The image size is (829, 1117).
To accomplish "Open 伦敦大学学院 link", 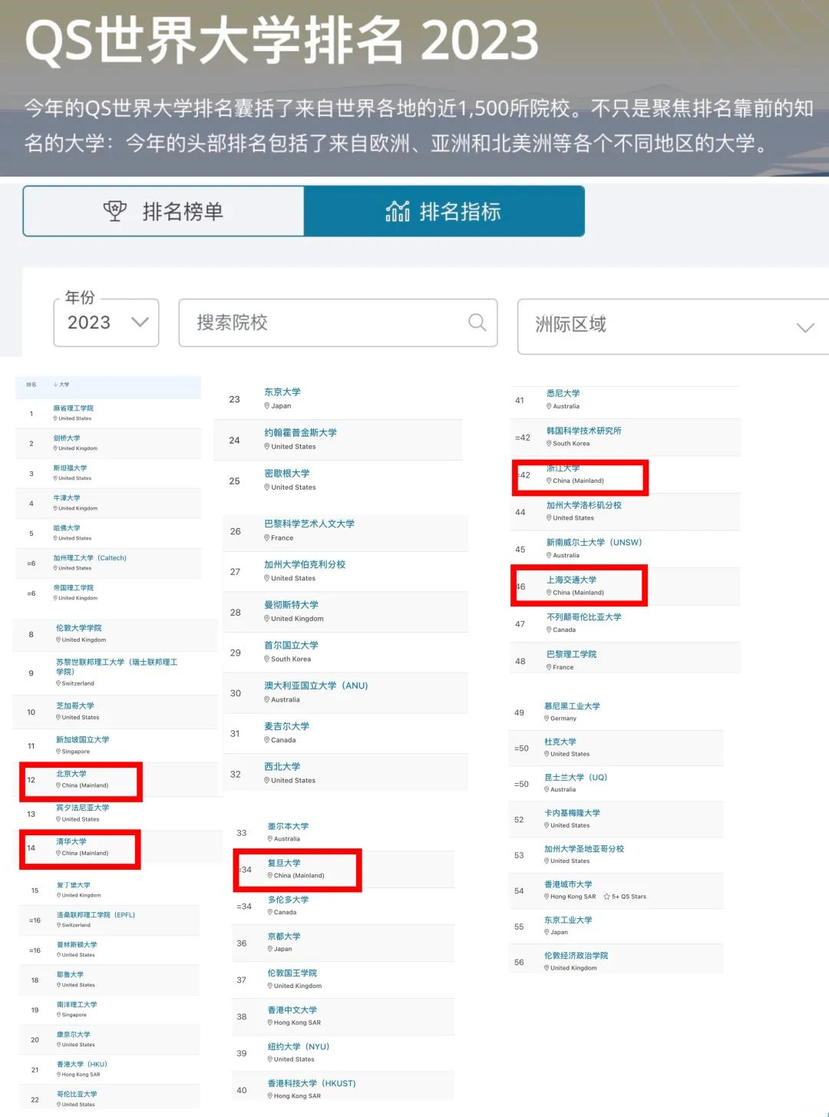I will coord(78,628).
